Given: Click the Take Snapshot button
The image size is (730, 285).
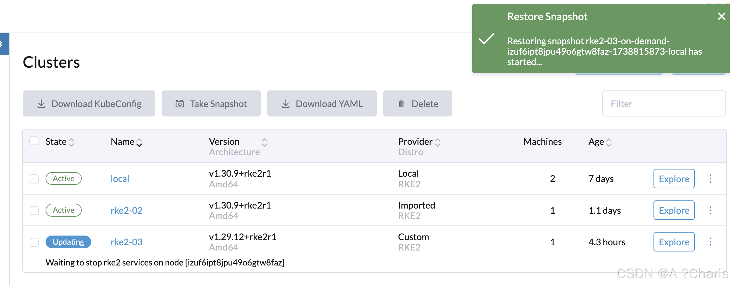Looking at the screenshot, I should tap(211, 103).
